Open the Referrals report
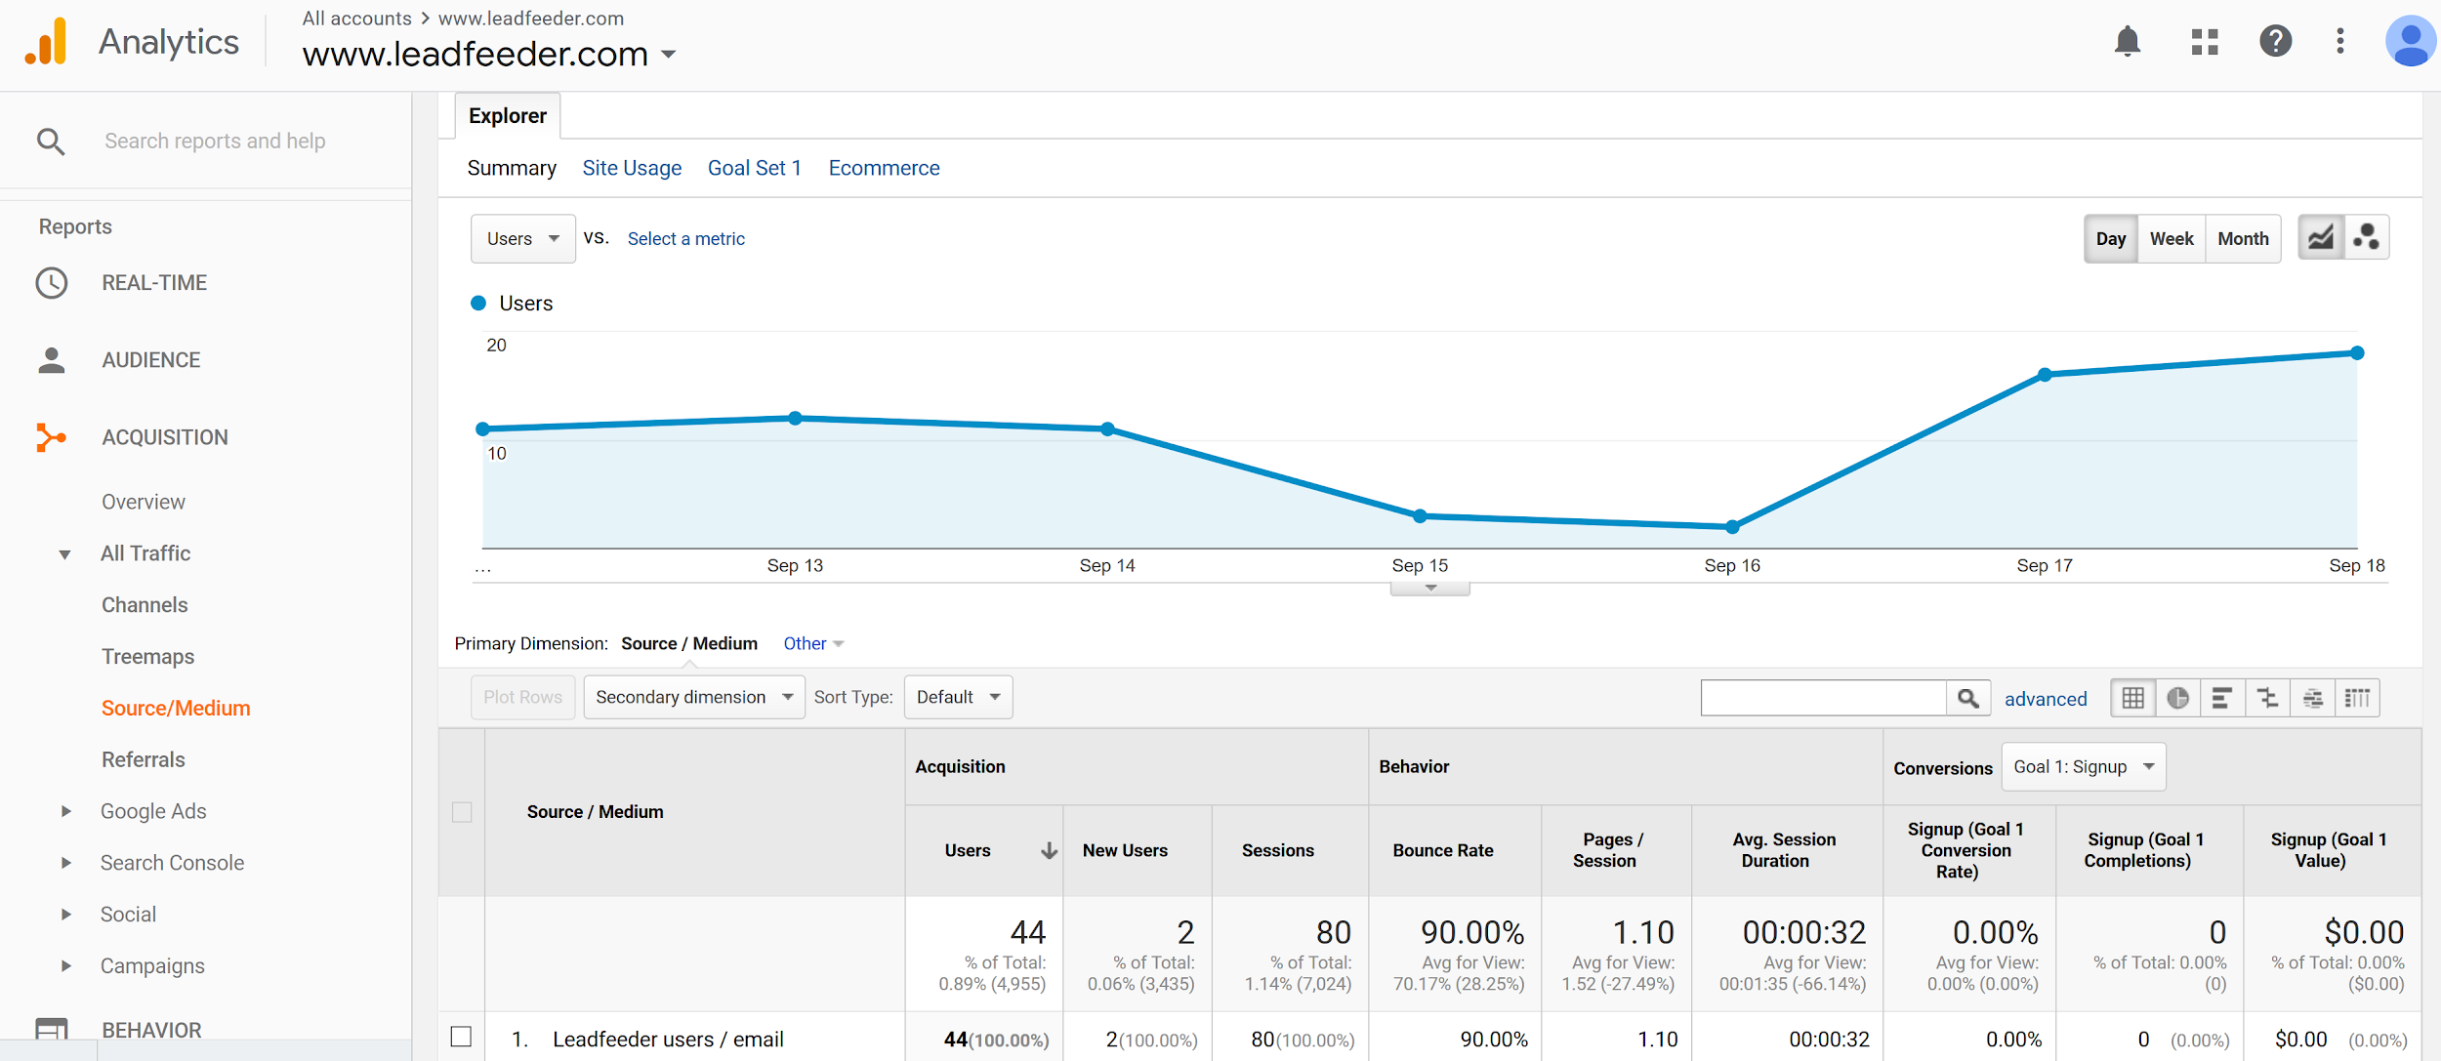Viewport: 2441px width, 1061px height. 144,759
